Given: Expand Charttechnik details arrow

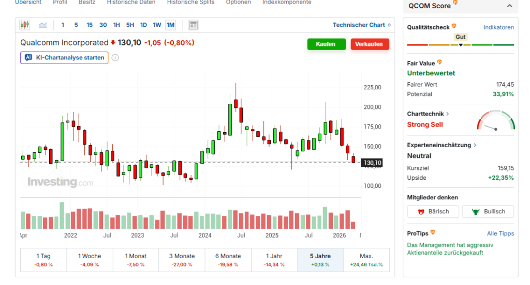Looking at the screenshot, I should coord(448,114).
